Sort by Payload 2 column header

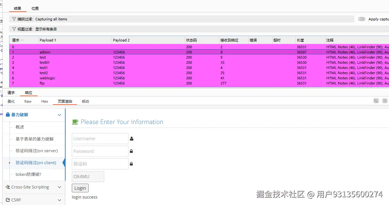(x=148, y=40)
